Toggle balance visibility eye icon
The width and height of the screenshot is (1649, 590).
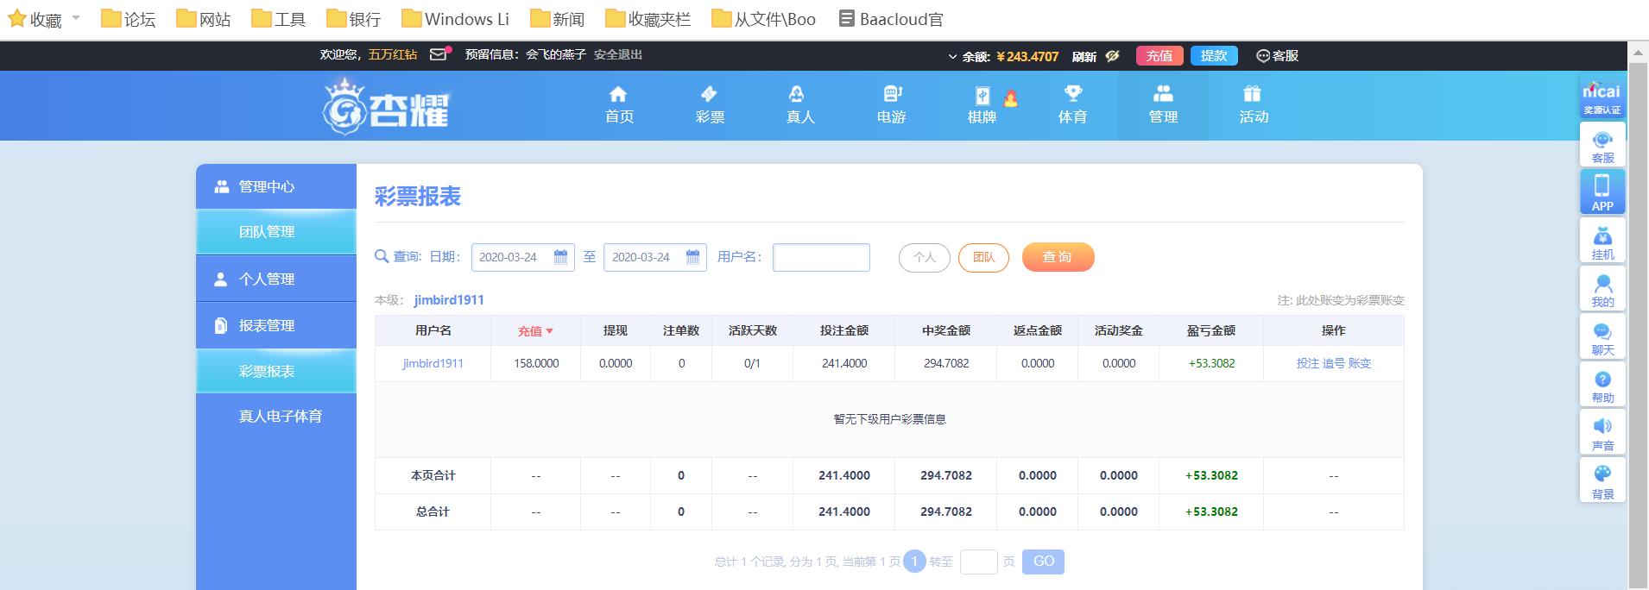(x=1112, y=56)
